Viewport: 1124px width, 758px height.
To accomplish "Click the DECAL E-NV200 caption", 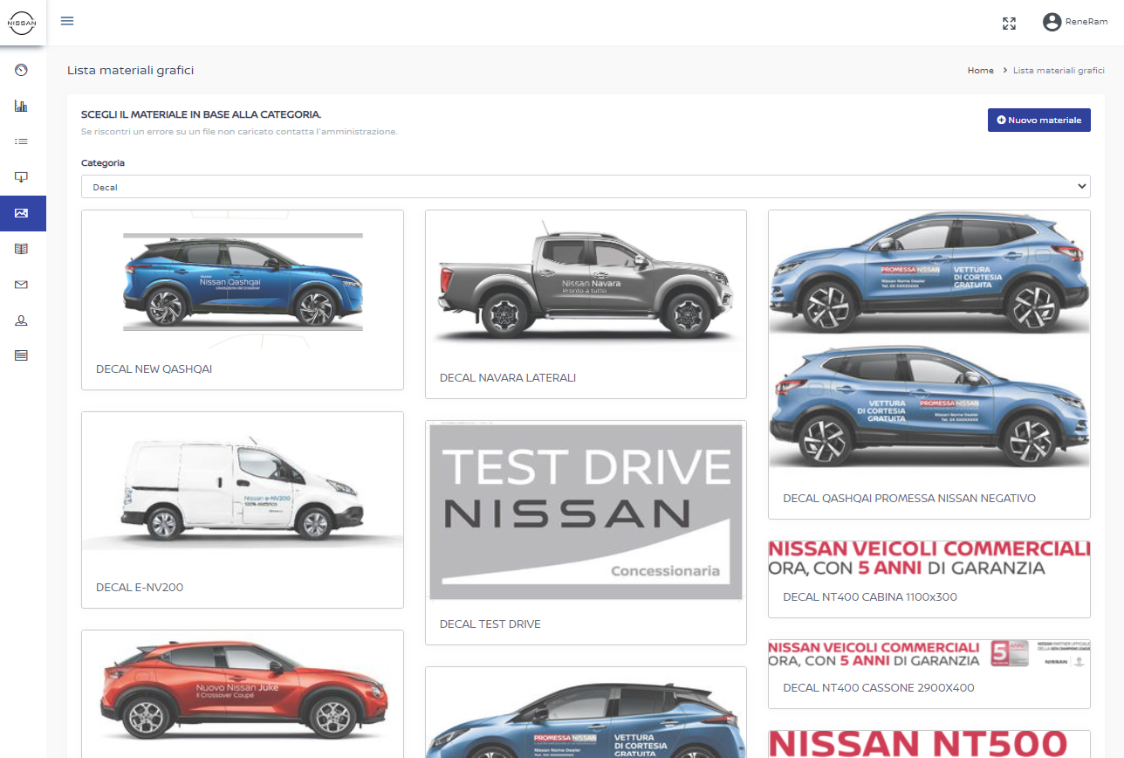I will click(x=140, y=588).
